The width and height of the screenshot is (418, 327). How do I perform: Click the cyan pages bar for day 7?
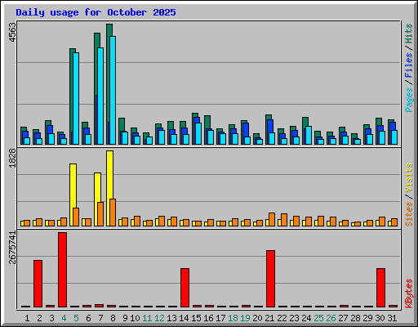(x=100, y=96)
